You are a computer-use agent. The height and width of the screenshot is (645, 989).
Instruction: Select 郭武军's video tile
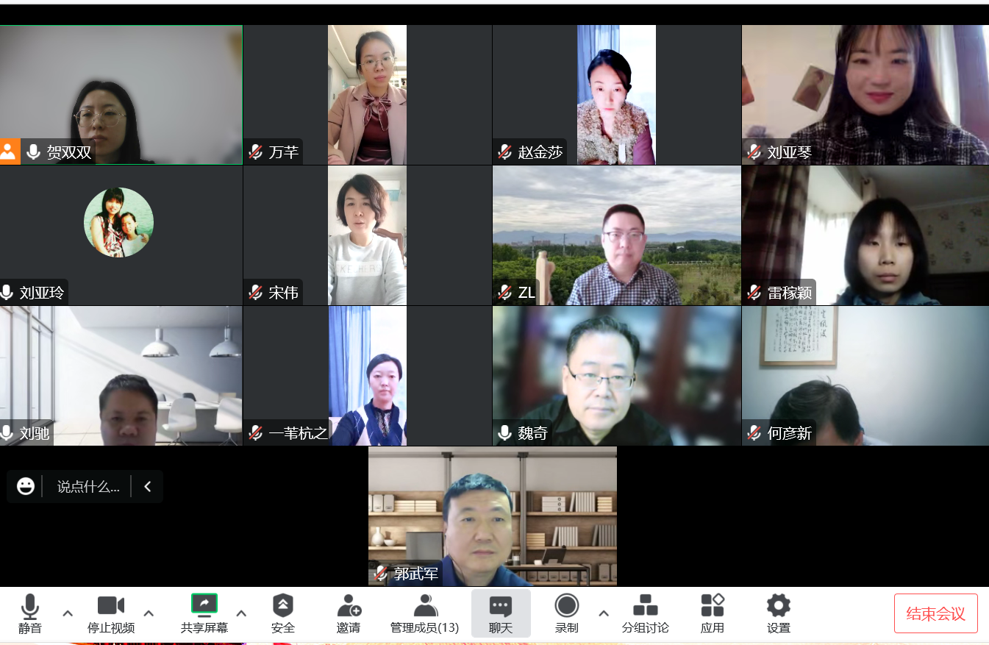[492, 516]
